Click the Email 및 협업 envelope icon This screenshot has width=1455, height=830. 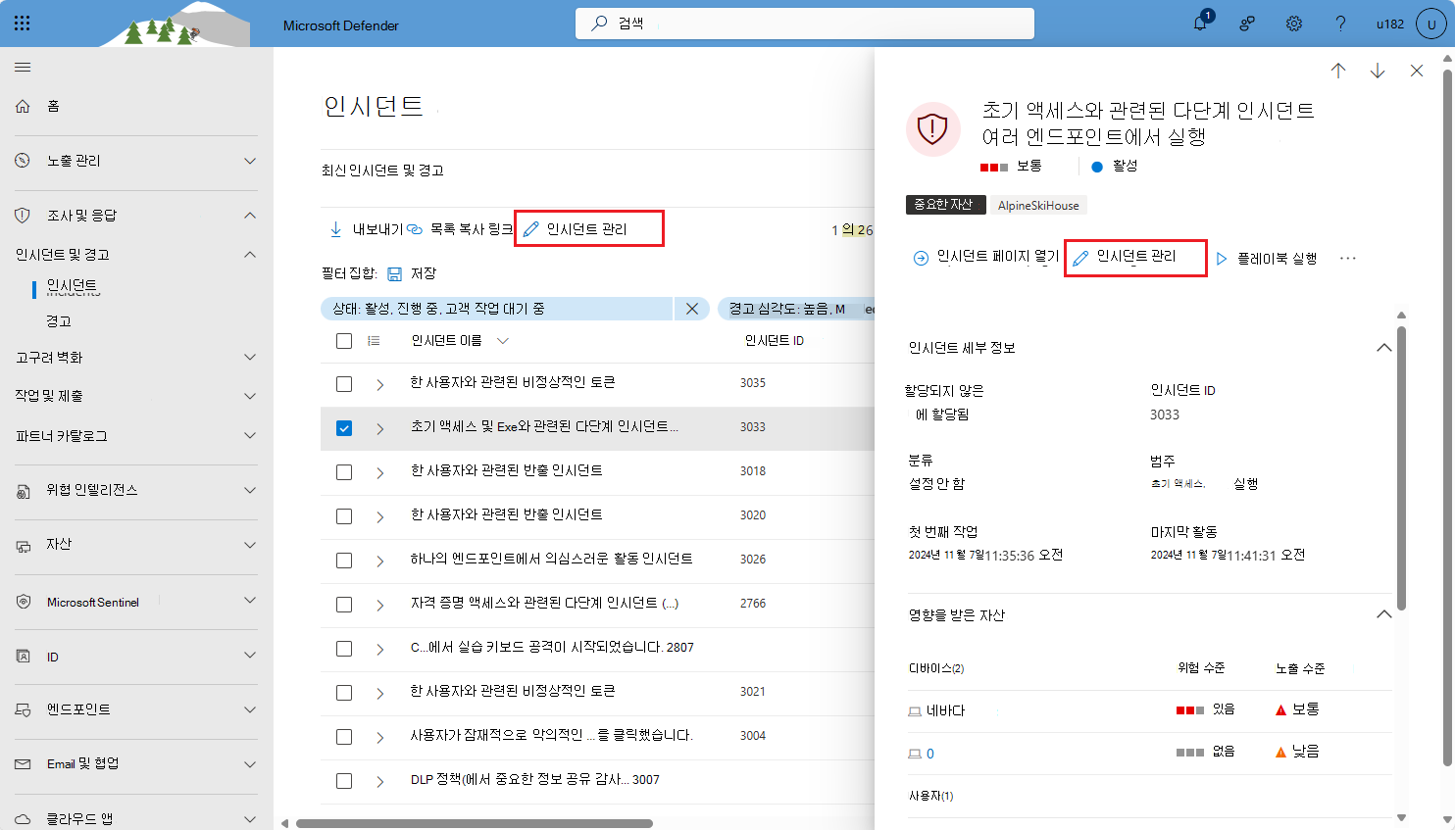23,764
